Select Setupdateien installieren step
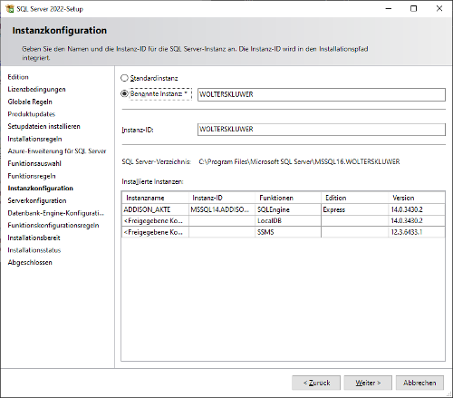The image size is (453, 398). (x=43, y=126)
